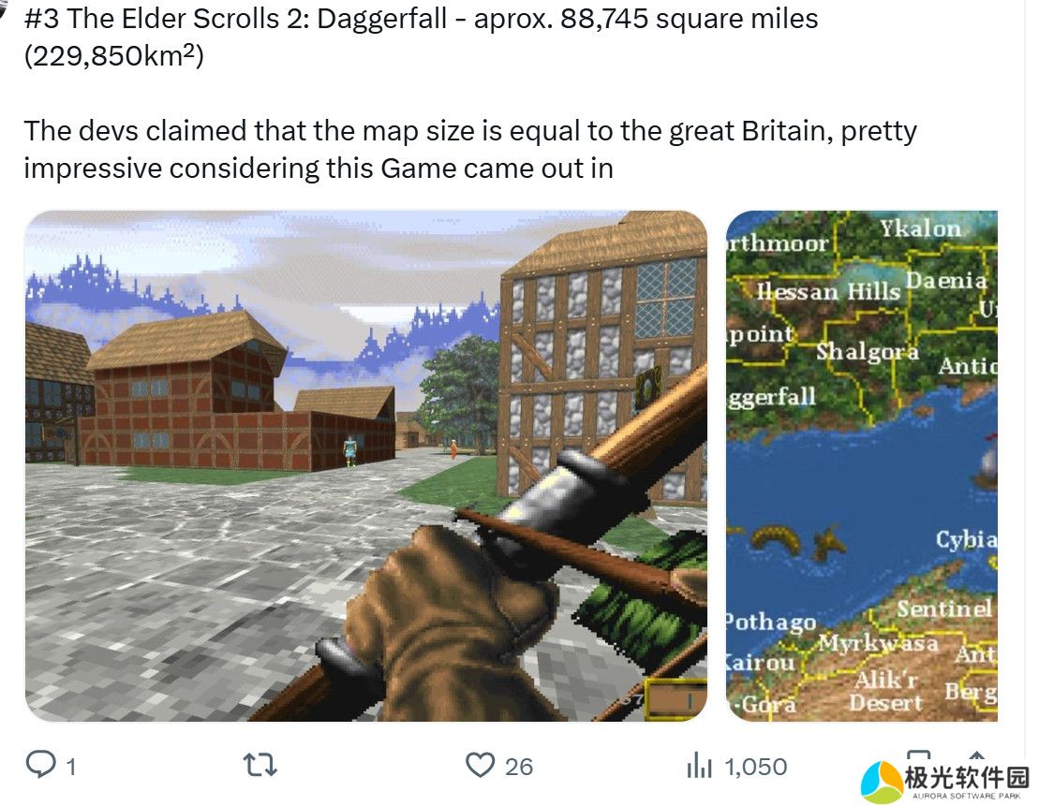Click the Sentinel label on the map
The width and height of the screenshot is (1039, 806).
[x=944, y=608]
